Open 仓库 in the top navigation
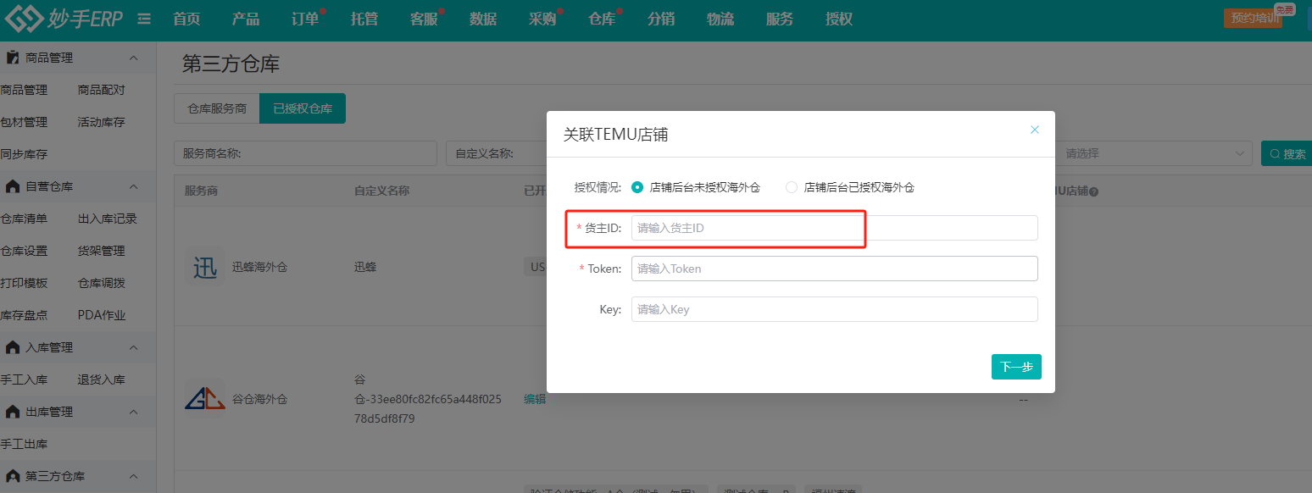The image size is (1312, 493). click(x=602, y=19)
